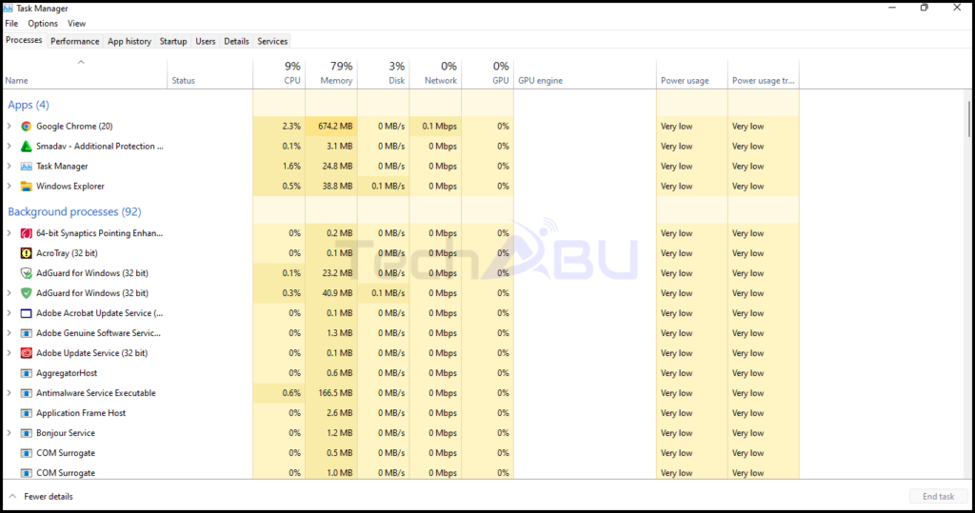The height and width of the screenshot is (513, 975).
Task: Click the Google Chrome app icon
Action: point(26,127)
